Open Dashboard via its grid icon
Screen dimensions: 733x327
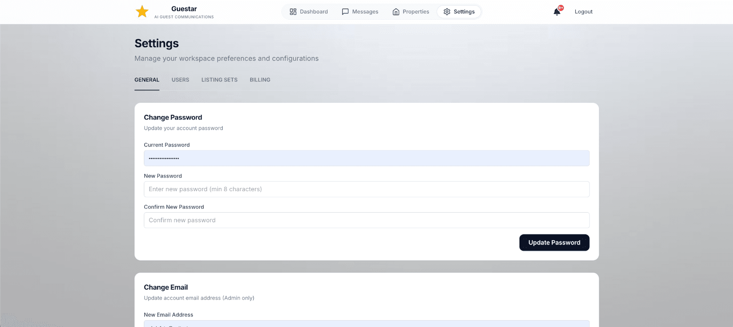coord(293,12)
